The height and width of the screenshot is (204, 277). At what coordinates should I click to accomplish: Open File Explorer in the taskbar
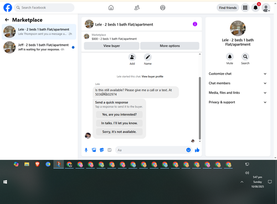point(27,164)
